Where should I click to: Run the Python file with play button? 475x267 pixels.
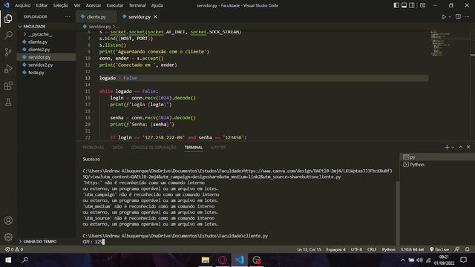pyautogui.click(x=444, y=17)
